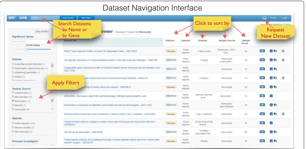Click grey document icon in GSE2135 Filariasis row
Viewport: 306px width, 149px height.
coord(283,78)
